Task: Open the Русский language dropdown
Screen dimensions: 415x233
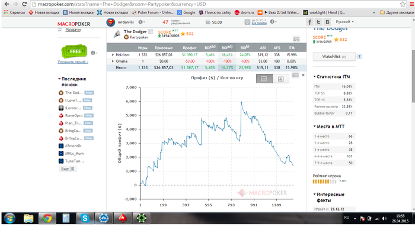Action: (x=344, y=22)
